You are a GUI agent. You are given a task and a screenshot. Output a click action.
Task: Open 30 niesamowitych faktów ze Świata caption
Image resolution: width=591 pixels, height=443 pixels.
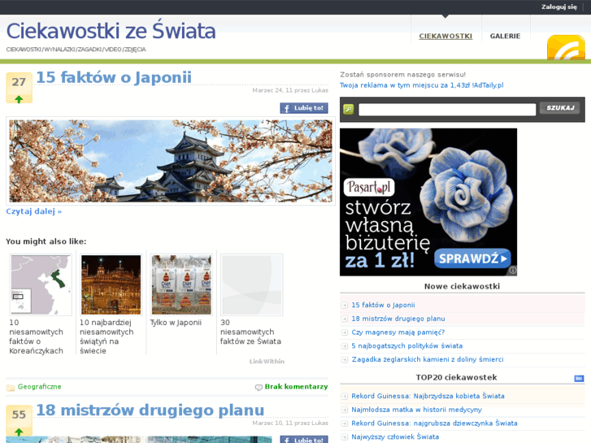point(250,332)
